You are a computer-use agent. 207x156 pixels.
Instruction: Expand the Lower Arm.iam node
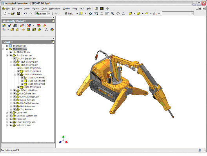(x=11, y=100)
